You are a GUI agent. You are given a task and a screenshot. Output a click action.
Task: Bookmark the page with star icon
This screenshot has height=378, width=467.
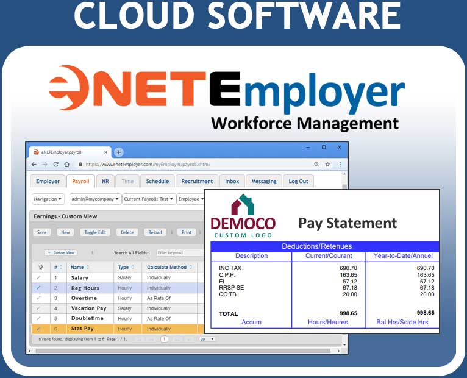(x=327, y=164)
